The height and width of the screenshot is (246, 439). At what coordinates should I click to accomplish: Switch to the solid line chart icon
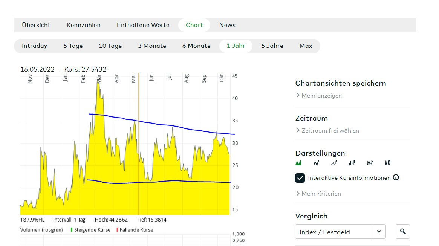[316, 163]
